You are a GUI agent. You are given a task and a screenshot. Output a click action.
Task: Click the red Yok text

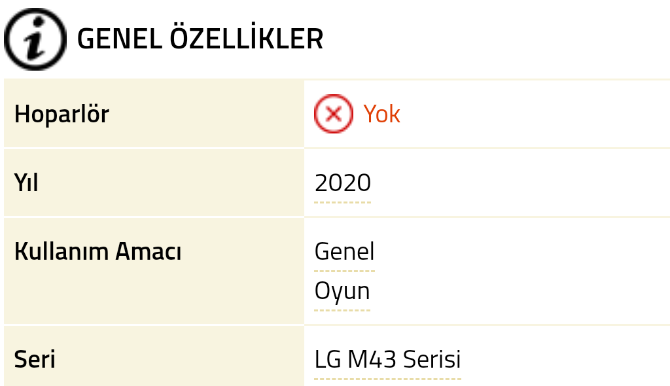(x=381, y=114)
